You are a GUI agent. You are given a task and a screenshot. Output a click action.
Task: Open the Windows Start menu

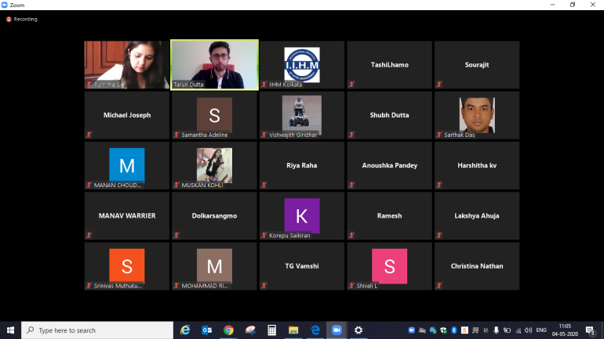click(x=10, y=330)
